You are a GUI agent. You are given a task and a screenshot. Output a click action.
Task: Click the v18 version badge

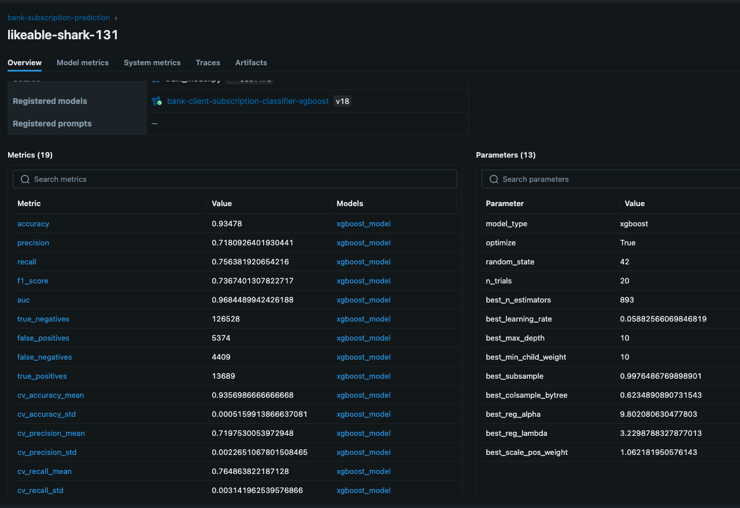pos(342,101)
